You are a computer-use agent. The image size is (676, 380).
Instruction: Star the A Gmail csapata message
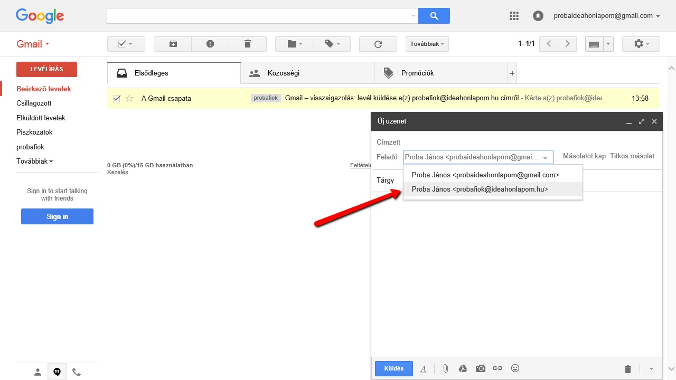[x=129, y=98]
